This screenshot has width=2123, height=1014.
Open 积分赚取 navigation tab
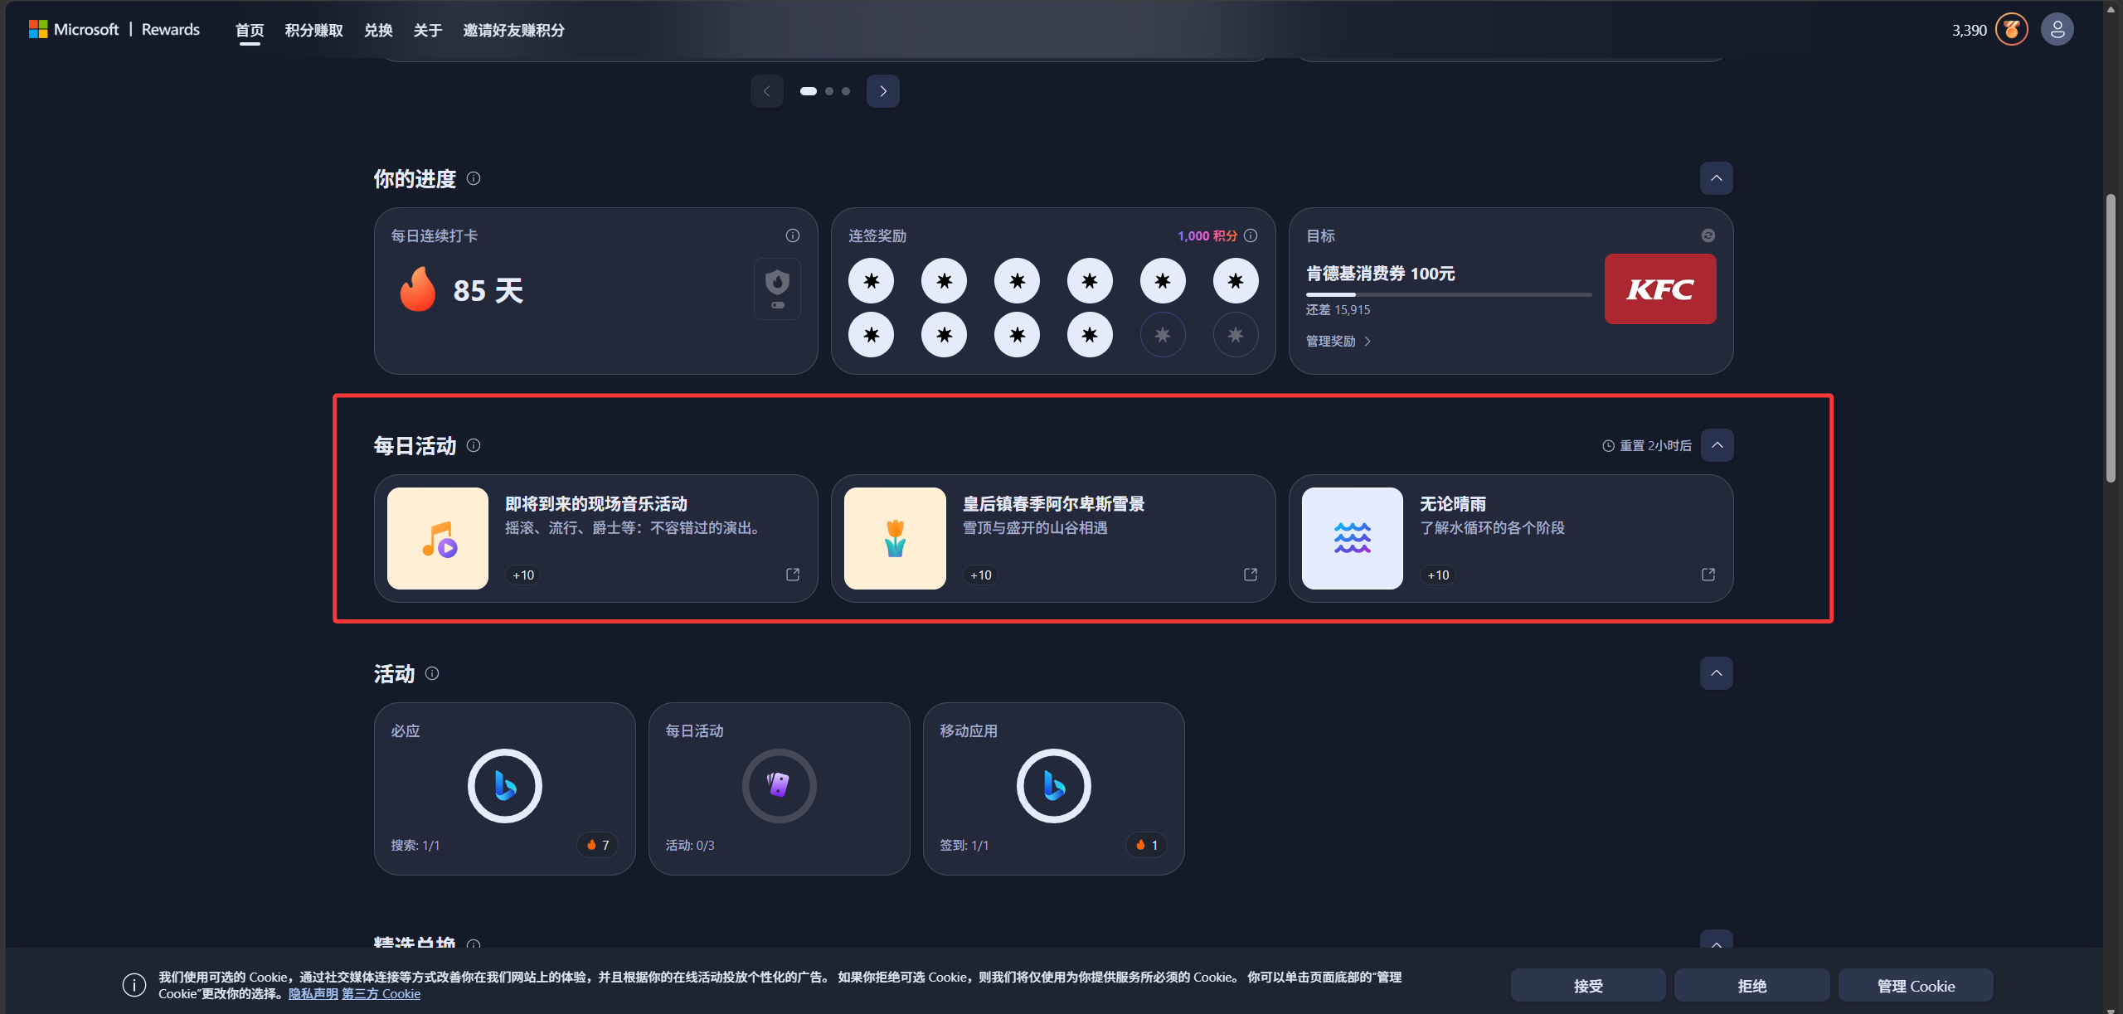[314, 31]
